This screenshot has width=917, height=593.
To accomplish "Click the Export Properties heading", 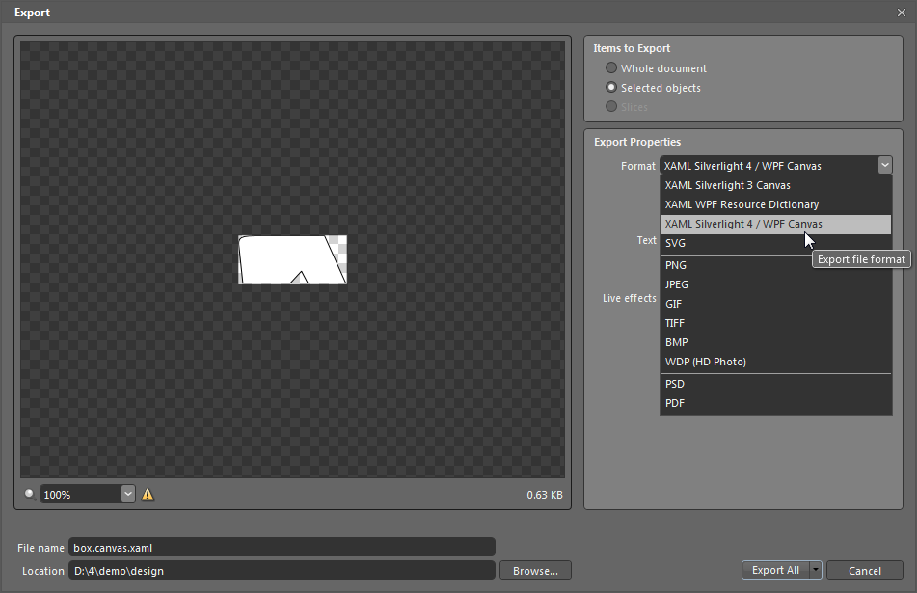I will click(637, 142).
